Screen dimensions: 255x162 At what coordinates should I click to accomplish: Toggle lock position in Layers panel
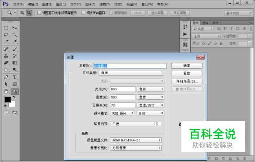(215, 43)
